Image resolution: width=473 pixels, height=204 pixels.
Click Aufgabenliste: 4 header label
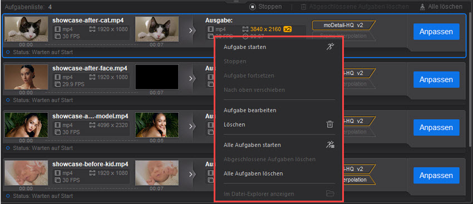tap(28, 7)
